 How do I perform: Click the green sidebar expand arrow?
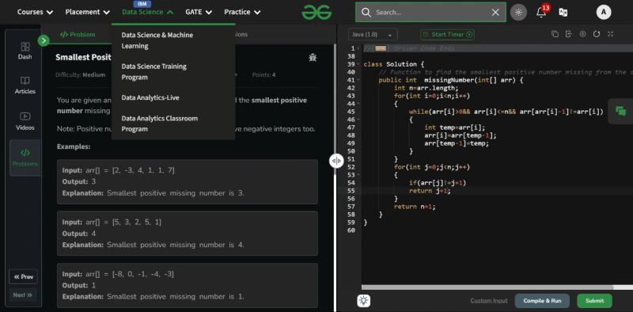click(44, 40)
